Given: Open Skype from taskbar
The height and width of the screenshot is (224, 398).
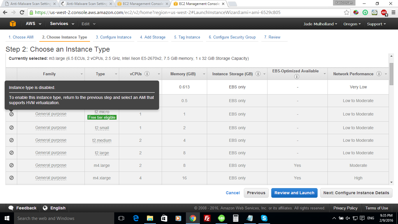Looking at the screenshot, I should 264,218.
